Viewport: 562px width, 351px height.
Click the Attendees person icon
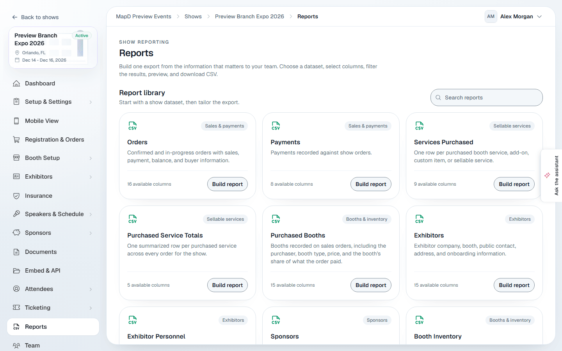pyautogui.click(x=16, y=289)
